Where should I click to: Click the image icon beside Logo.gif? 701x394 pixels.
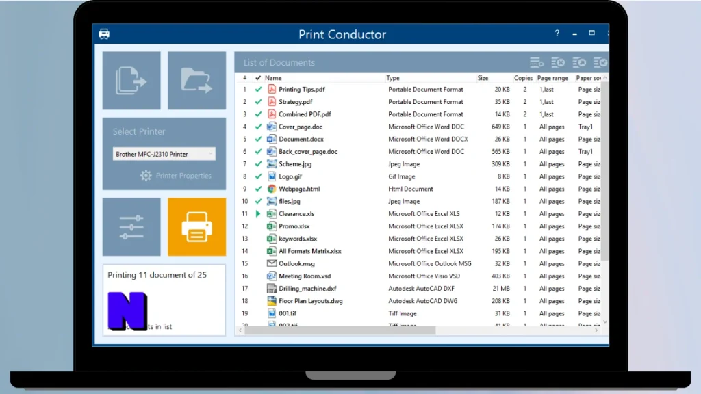[271, 176]
